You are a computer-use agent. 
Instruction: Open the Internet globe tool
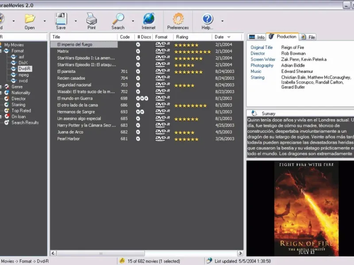pos(149,19)
